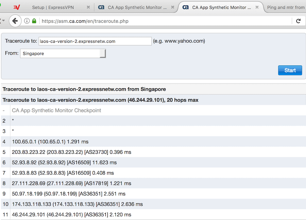The width and height of the screenshot is (306, 220).
Task: Click hop 9 row '50.97.18.199' 2.551 ms
Action: point(153,194)
